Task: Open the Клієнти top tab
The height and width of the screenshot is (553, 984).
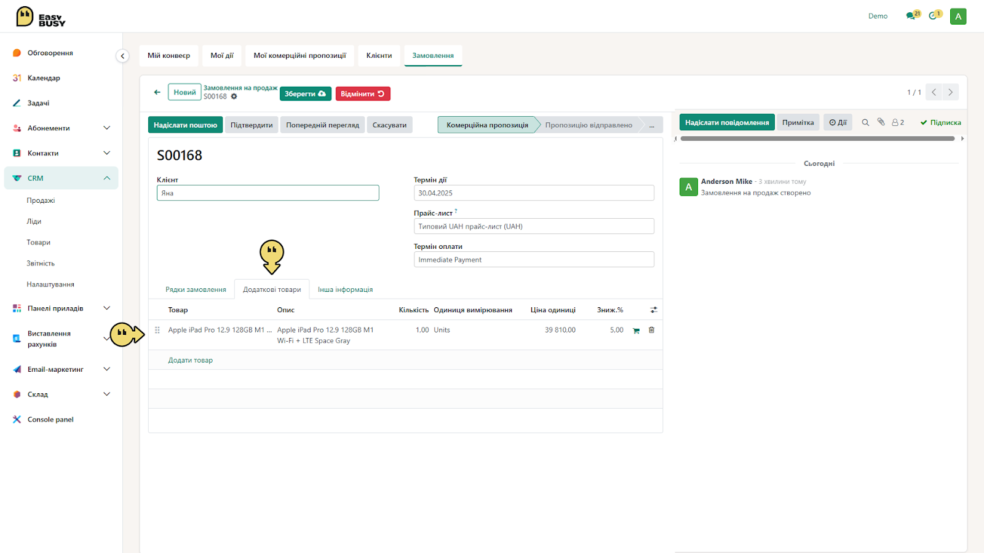Action: 379,55
